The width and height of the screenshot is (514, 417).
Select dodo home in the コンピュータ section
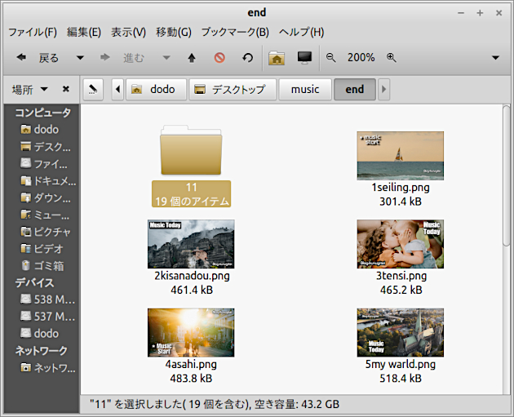(x=42, y=130)
